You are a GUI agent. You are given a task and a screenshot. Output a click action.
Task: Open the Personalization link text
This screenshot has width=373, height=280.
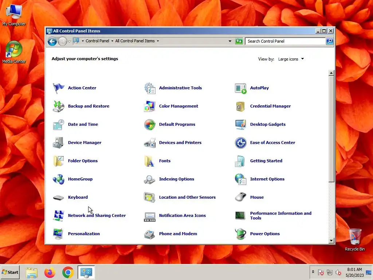84,234
